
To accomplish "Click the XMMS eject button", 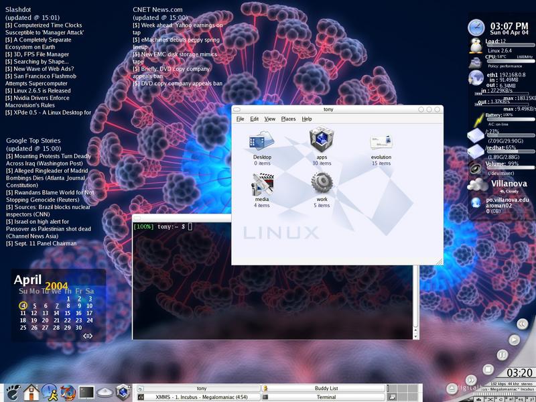I will 452,389.
